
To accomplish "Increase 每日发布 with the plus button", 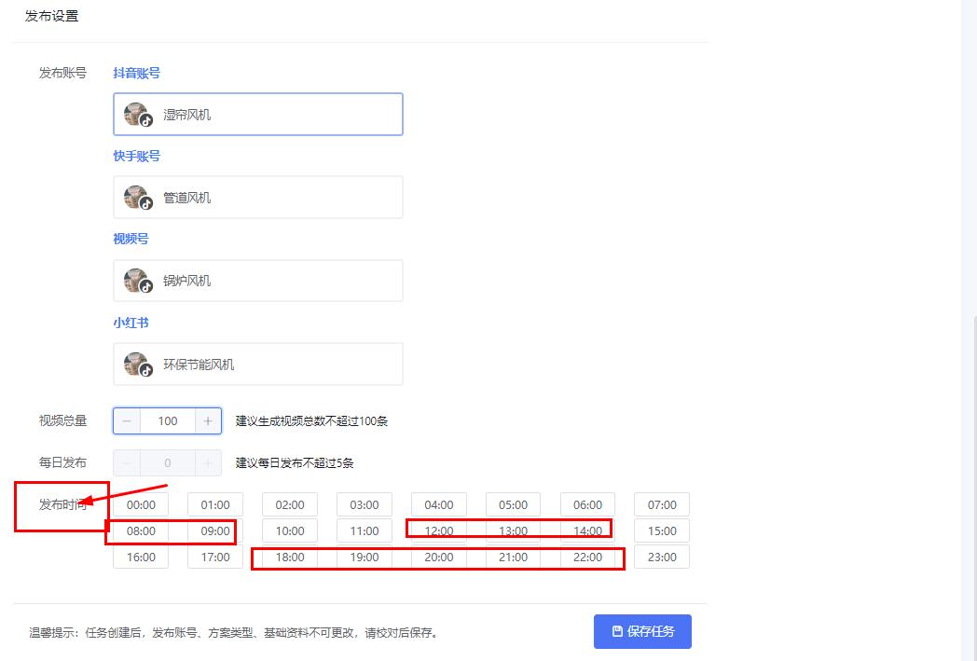I will pos(207,462).
